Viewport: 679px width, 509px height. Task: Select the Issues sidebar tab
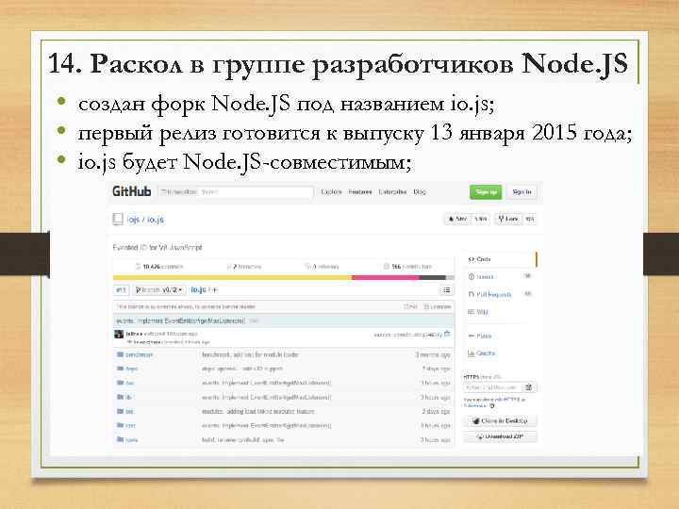tap(499, 276)
